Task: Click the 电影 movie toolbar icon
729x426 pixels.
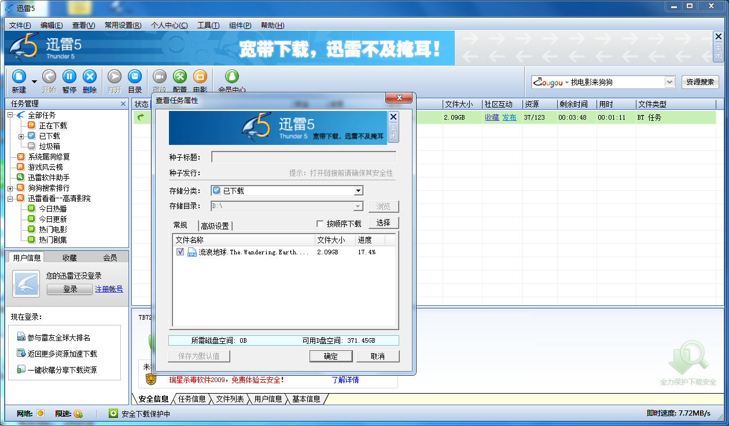Action: tap(200, 76)
